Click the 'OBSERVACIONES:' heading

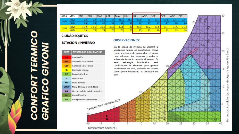(127, 40)
